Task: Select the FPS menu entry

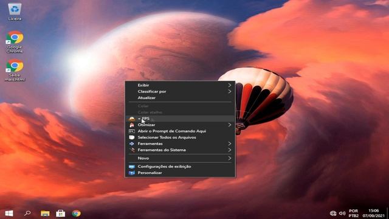Action: coord(180,119)
